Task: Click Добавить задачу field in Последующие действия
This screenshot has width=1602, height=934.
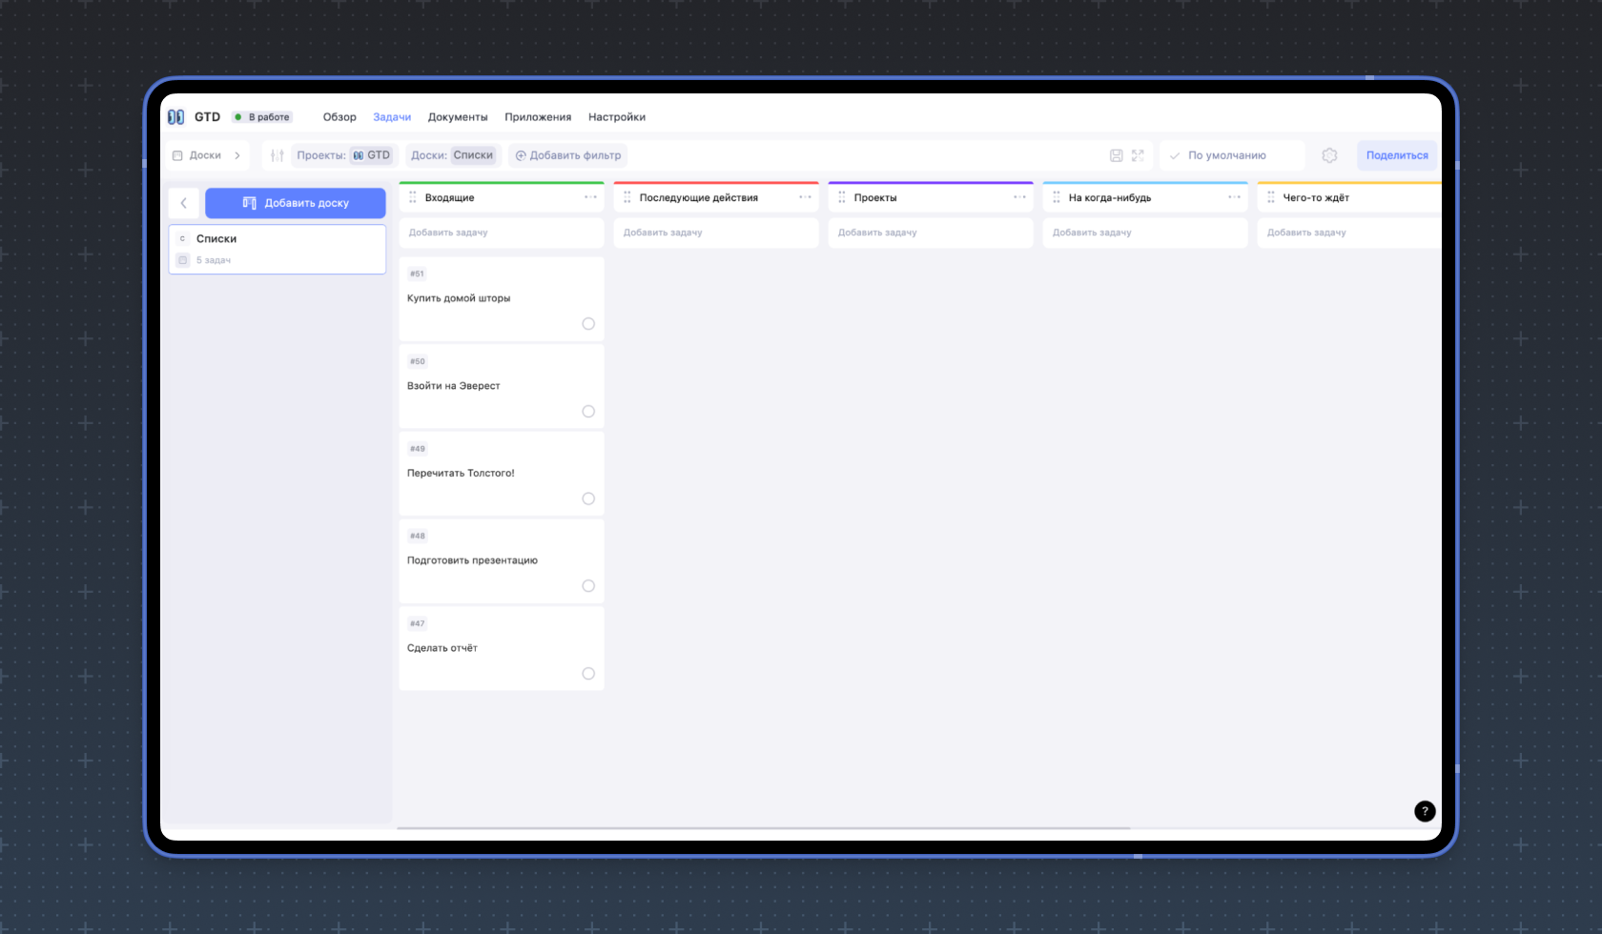Action: point(715,233)
